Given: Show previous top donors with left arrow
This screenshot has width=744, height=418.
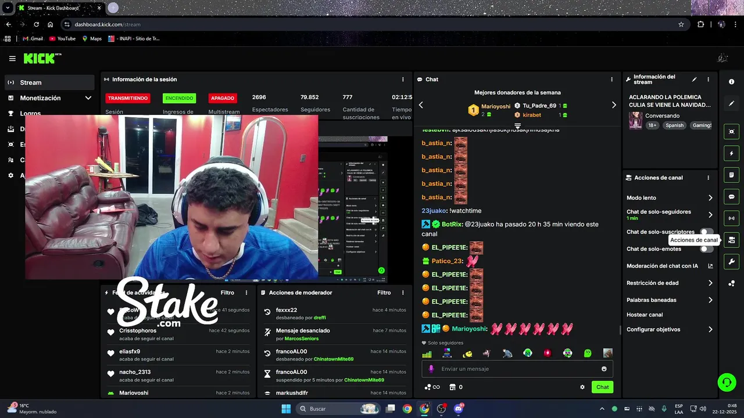Looking at the screenshot, I should click(421, 105).
